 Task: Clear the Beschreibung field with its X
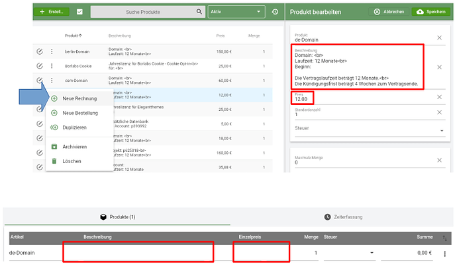pyautogui.click(x=440, y=67)
